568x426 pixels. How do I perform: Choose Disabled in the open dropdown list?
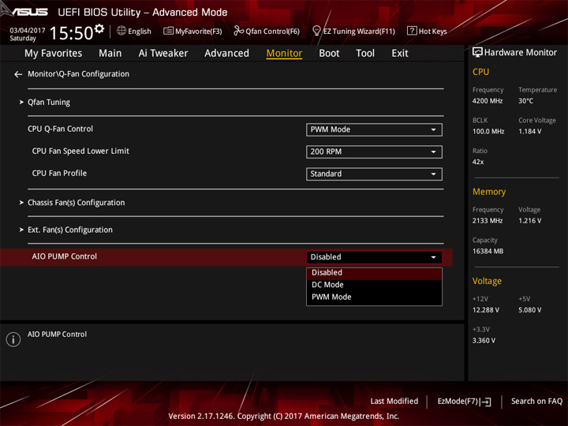click(x=374, y=273)
